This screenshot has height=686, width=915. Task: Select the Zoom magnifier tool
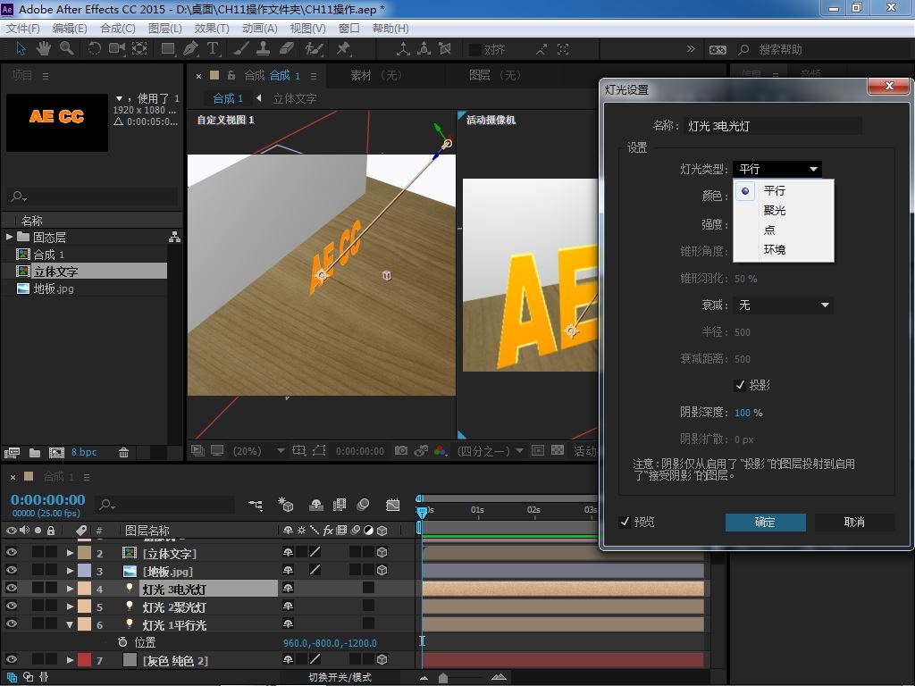(x=66, y=49)
